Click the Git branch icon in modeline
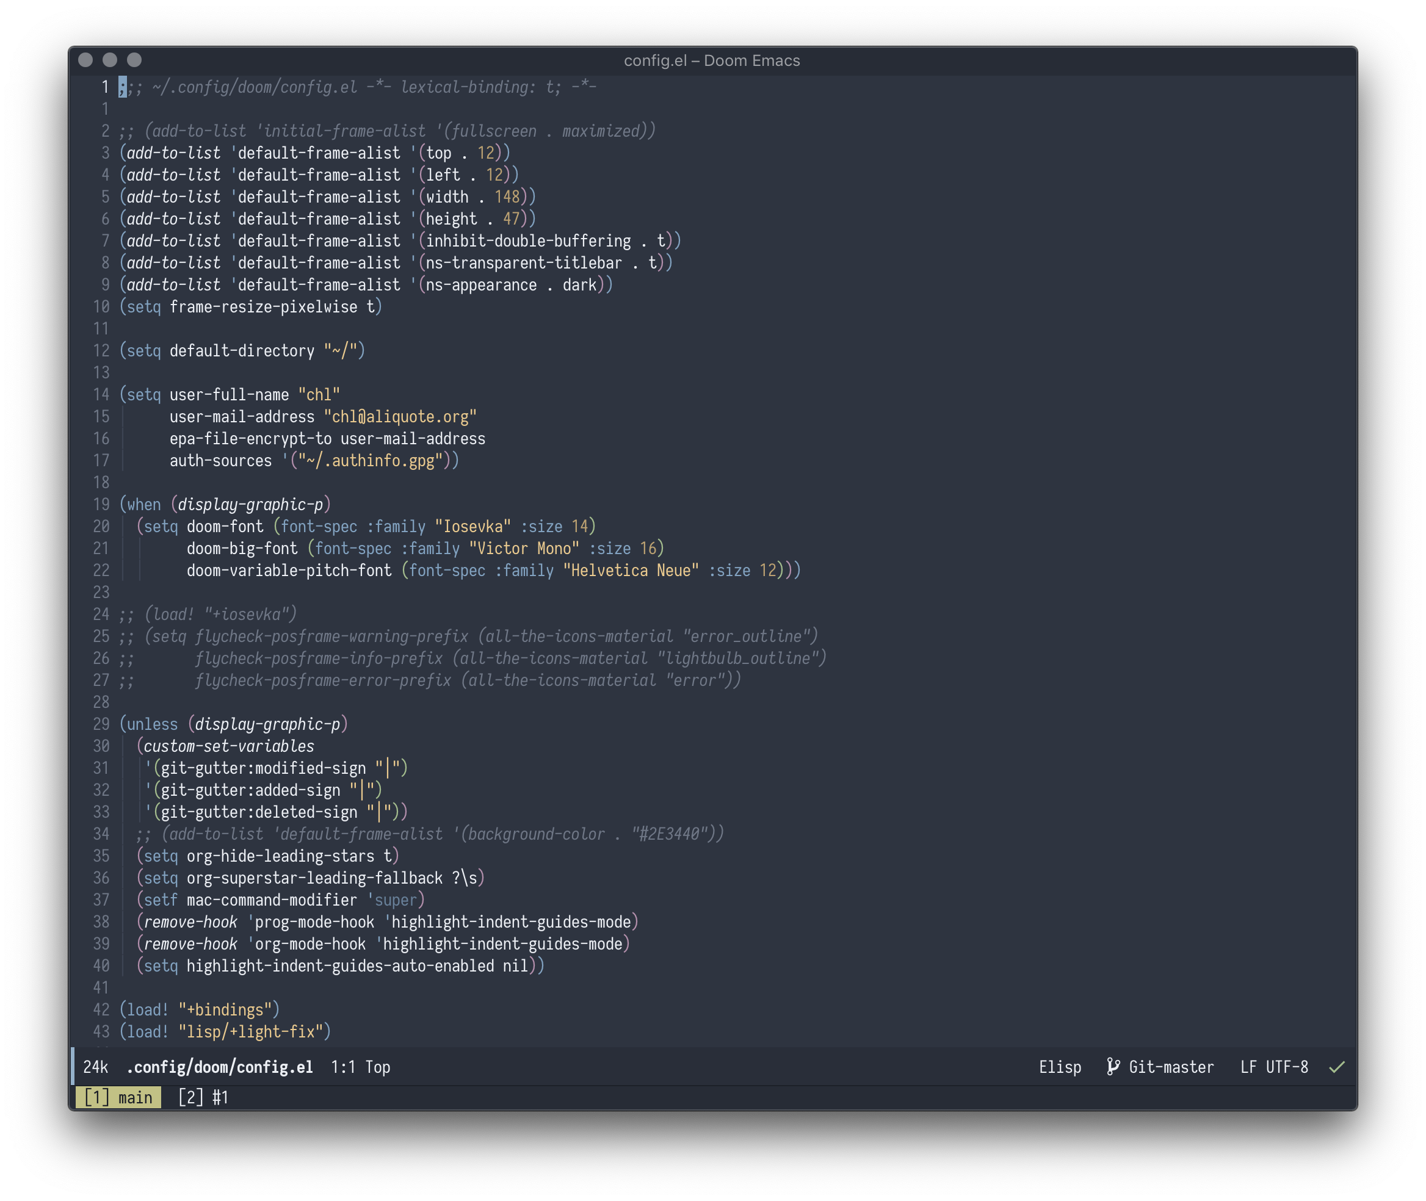This screenshot has height=1201, width=1426. 1113,1067
